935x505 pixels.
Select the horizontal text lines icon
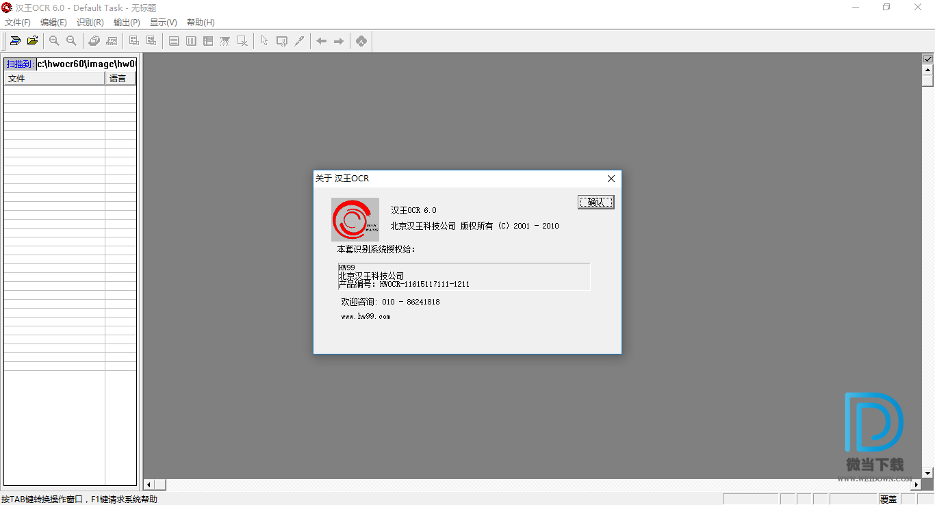[174, 41]
